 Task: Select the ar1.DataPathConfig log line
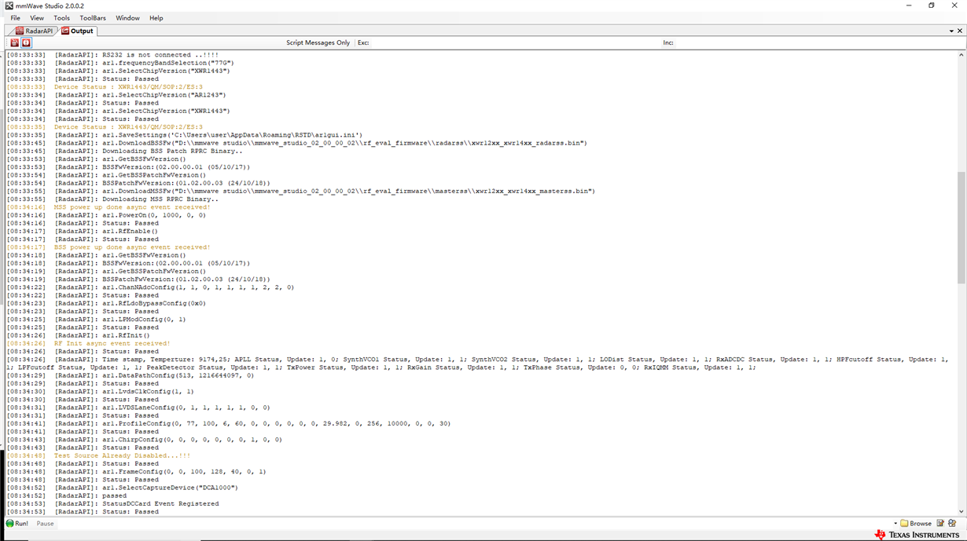tap(131, 375)
